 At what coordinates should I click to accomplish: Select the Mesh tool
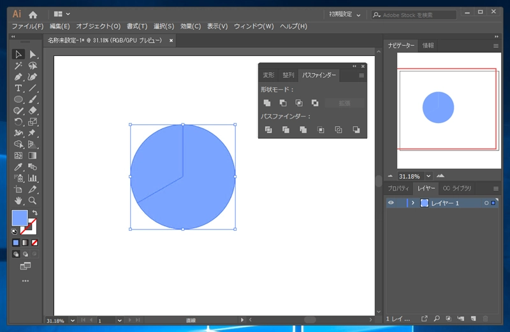(18, 155)
